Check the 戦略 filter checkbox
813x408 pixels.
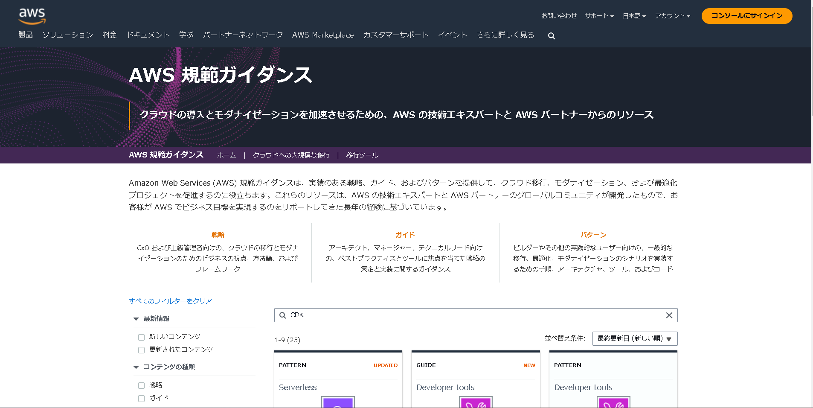pyautogui.click(x=142, y=385)
